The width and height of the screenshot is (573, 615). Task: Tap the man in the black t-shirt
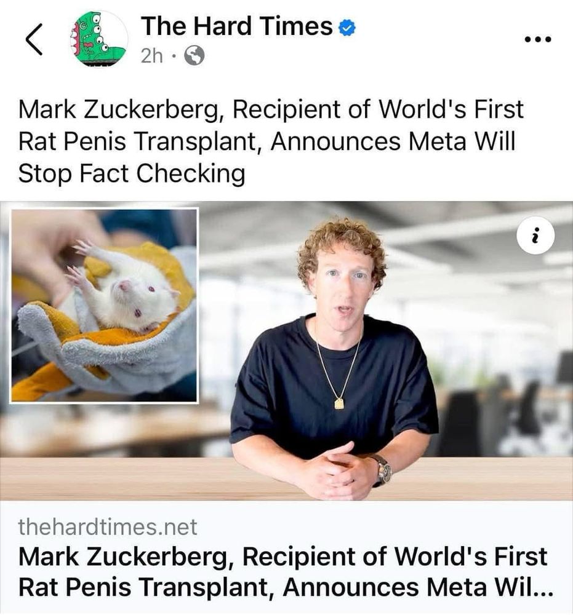click(x=335, y=359)
